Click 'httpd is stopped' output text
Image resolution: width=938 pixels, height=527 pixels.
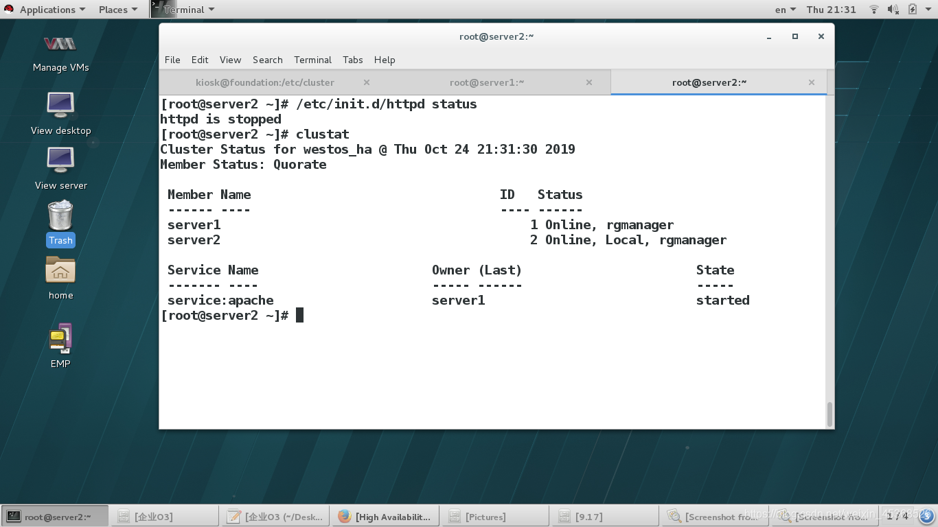point(220,119)
